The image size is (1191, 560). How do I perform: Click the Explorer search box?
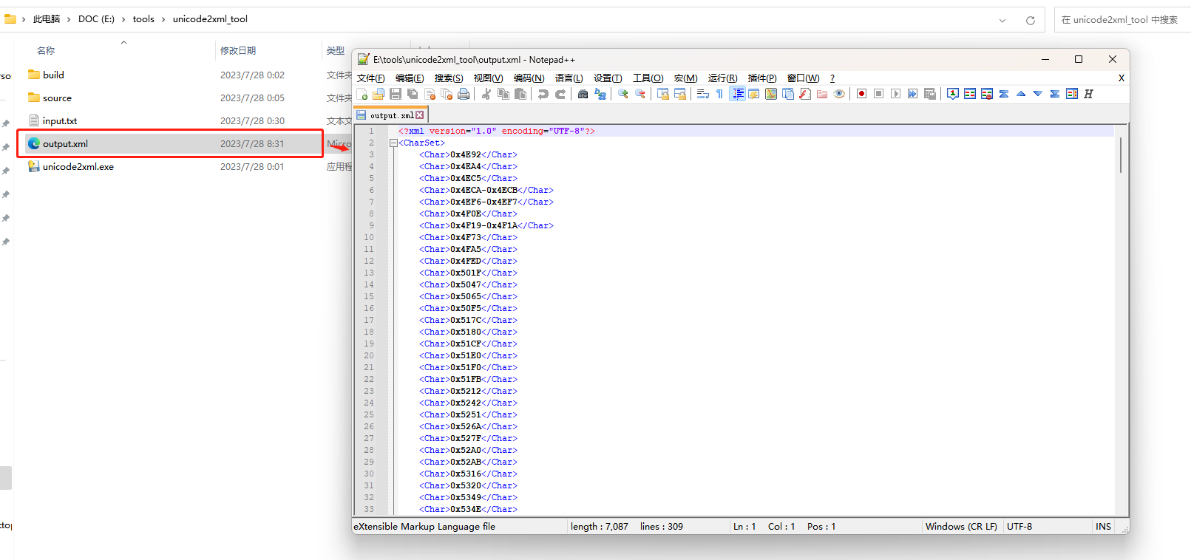(1122, 20)
